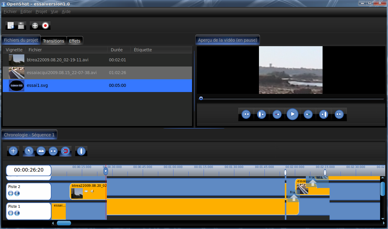Add a new track with the plus button
The width and height of the screenshot is (388, 229).
13,151
